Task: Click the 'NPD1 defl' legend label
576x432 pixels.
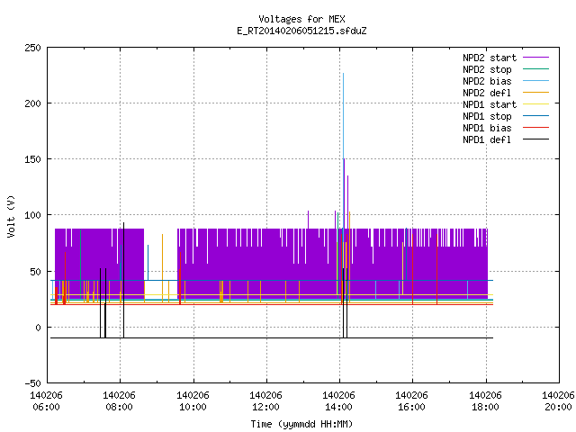Action: [x=487, y=139]
